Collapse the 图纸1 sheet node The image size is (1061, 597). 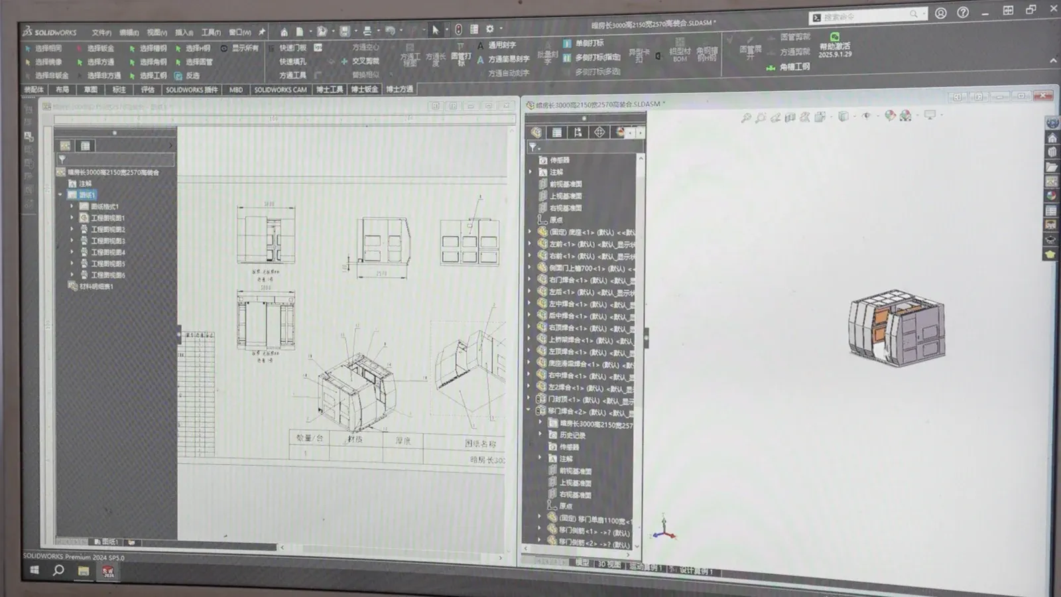coord(60,195)
